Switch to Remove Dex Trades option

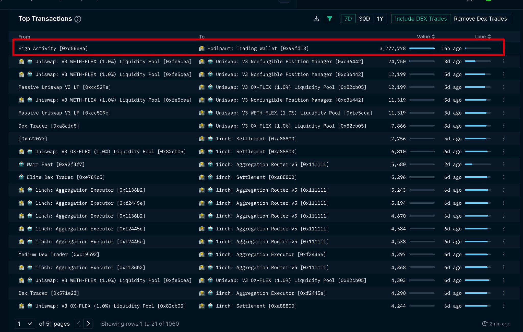[x=480, y=19]
